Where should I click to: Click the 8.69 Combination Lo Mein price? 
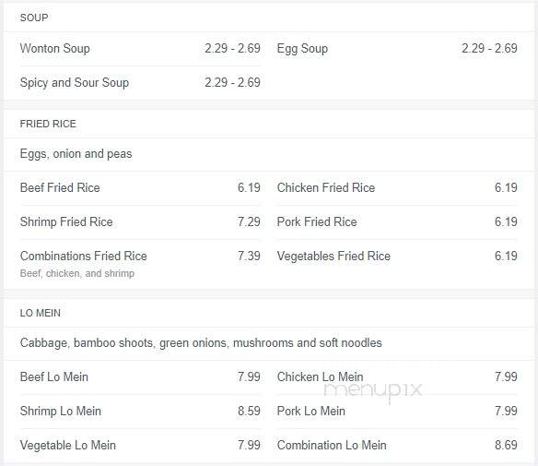506,445
